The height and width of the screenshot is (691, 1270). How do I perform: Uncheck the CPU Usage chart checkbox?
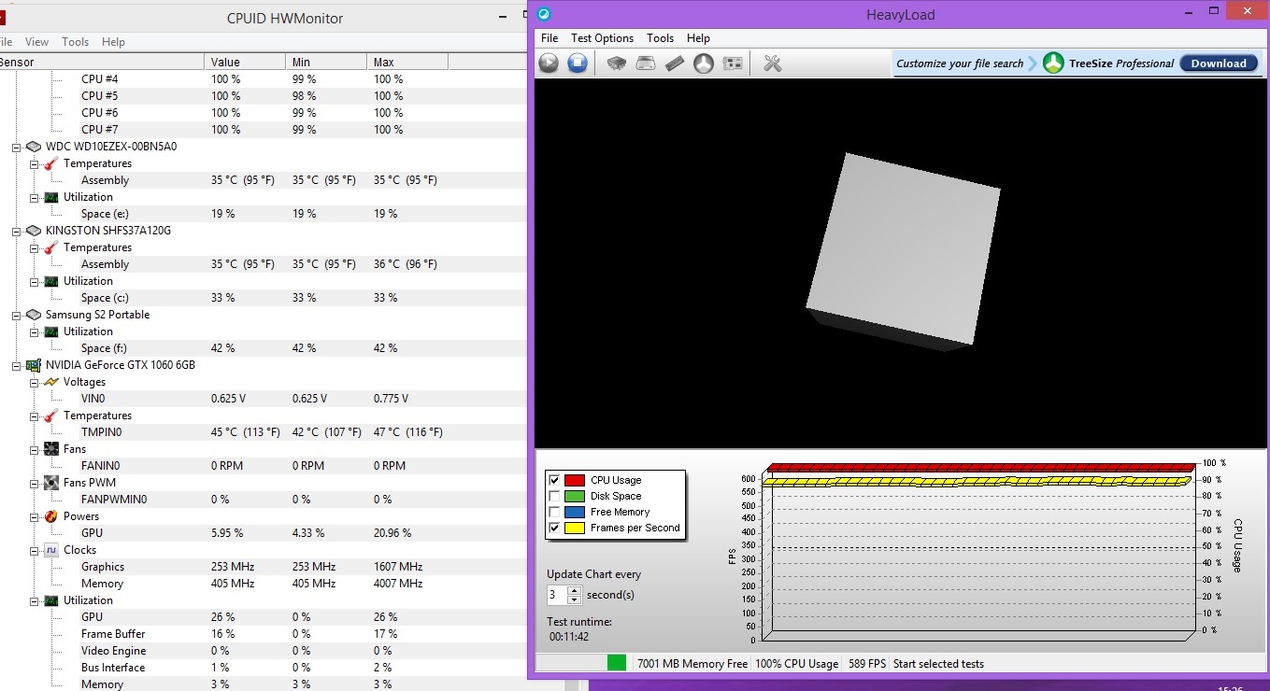[x=555, y=481]
